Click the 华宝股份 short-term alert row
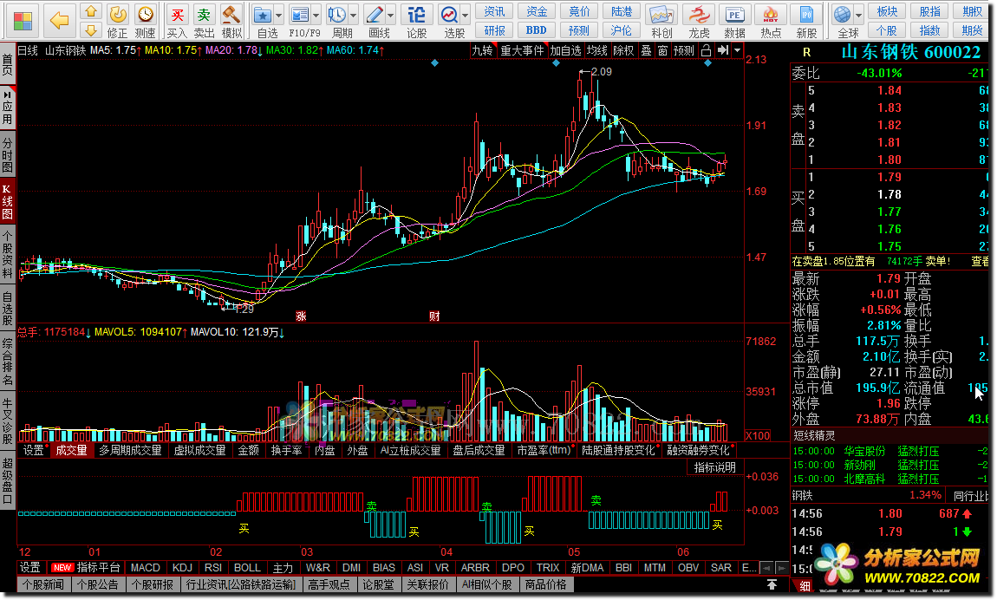This screenshot has width=997, height=600. [x=890, y=451]
